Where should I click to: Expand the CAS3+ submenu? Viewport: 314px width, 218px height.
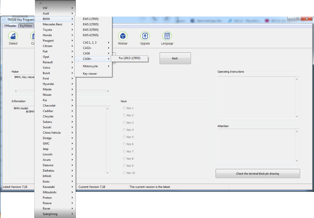coord(93,48)
